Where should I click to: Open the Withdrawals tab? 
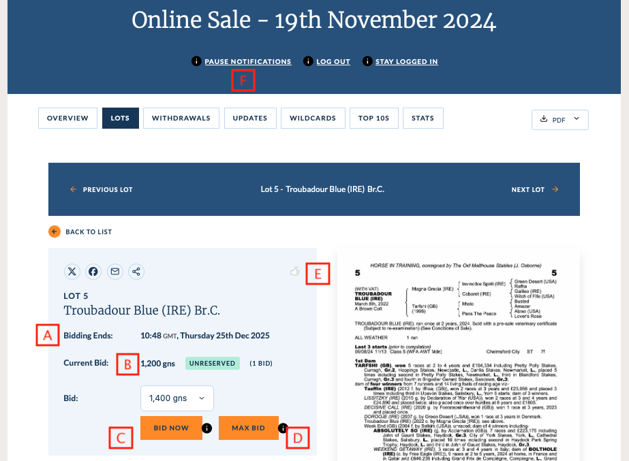tap(181, 118)
